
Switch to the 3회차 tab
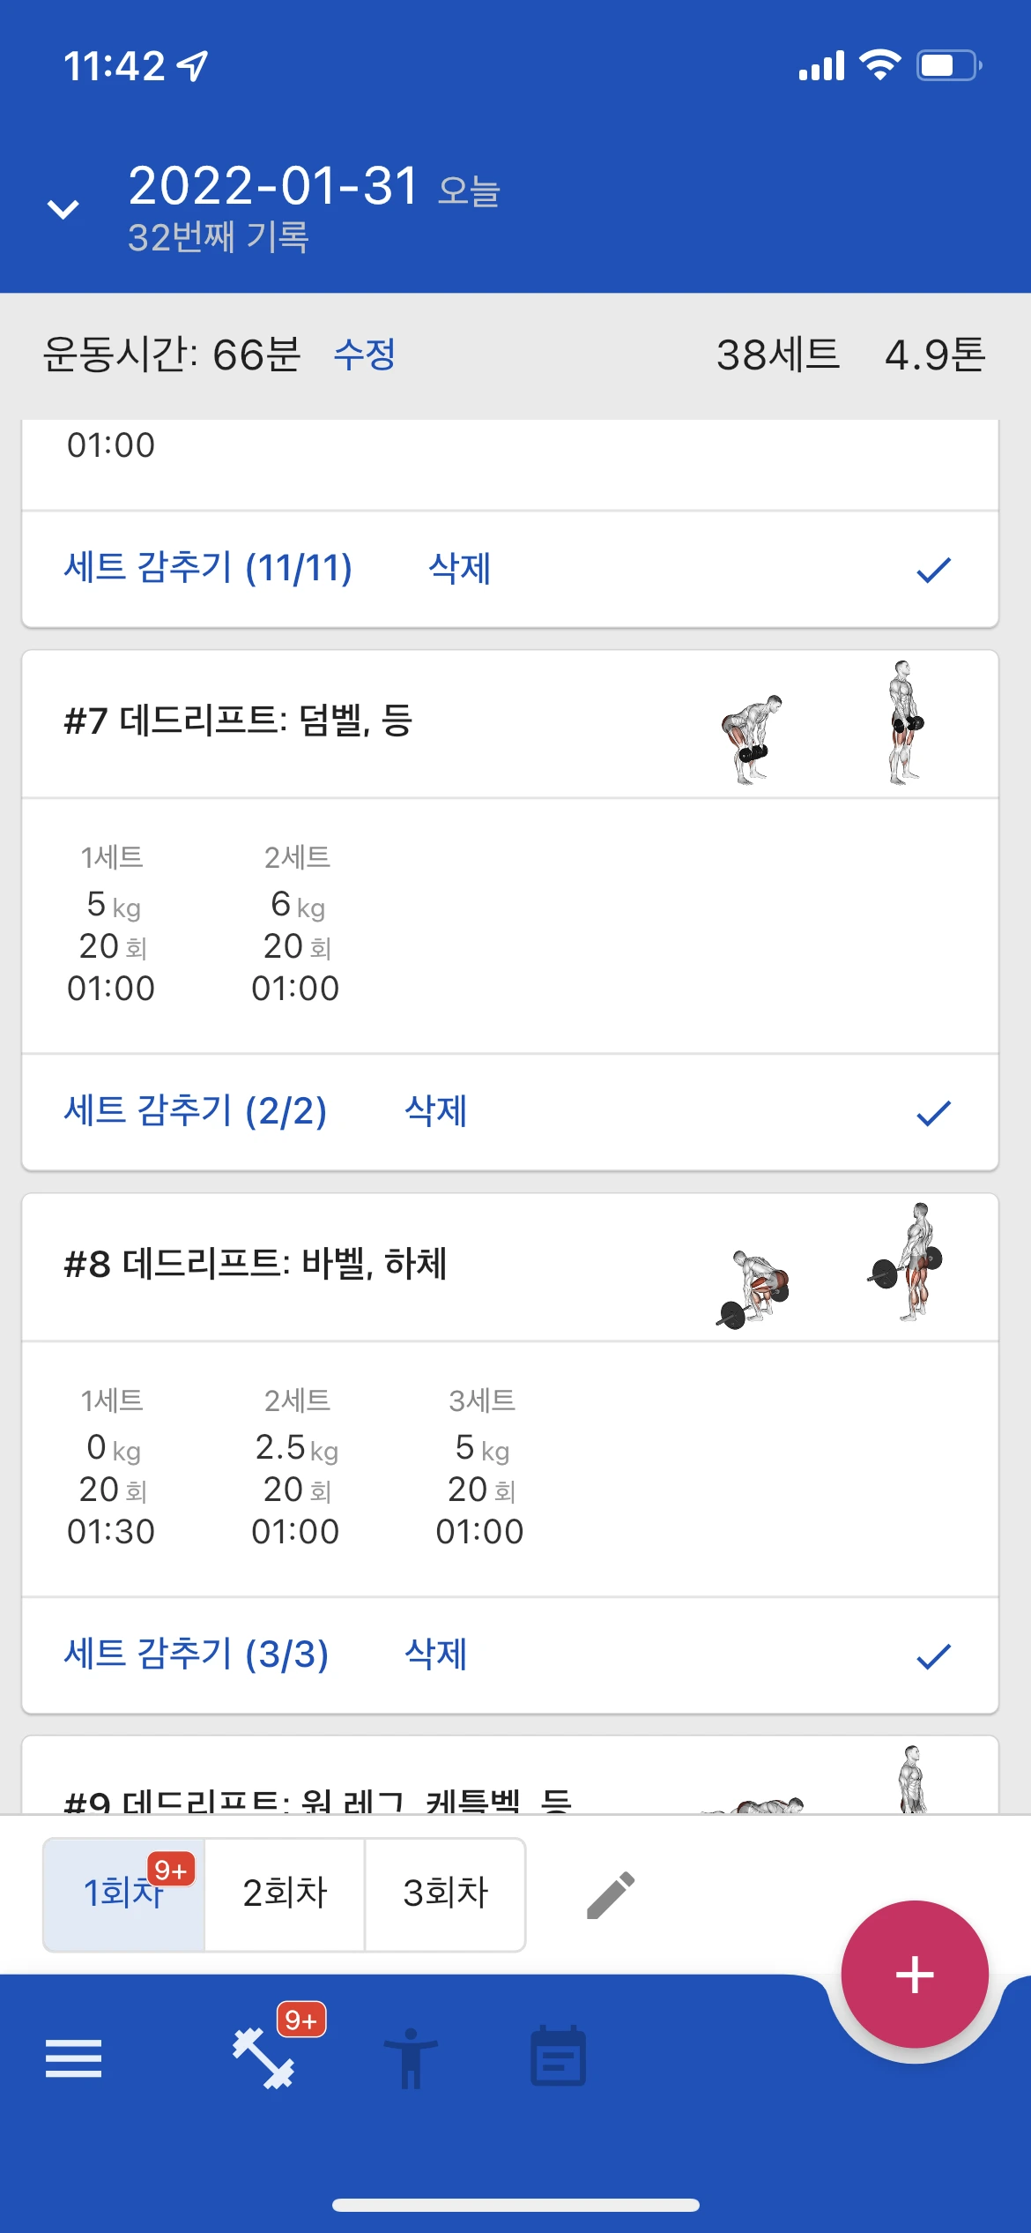pos(445,1893)
